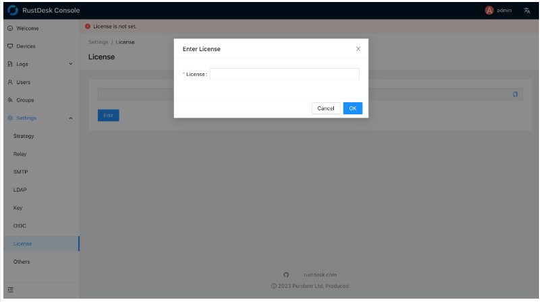
Task: Collapse the Settings chevron arrow
Action: [70, 118]
